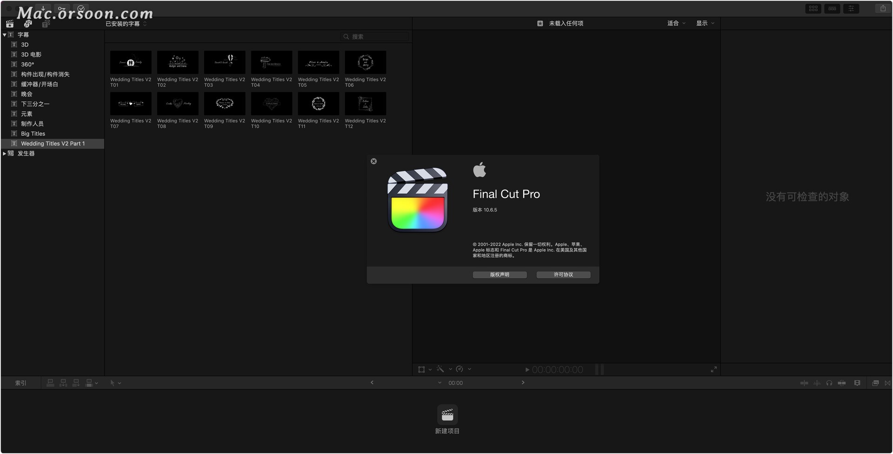Toggle the inspector sliders button
The image size is (893, 454).
pos(851,8)
